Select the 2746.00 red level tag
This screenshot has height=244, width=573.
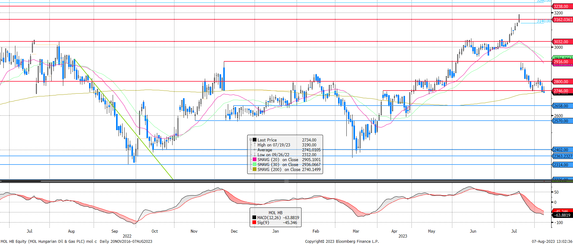pos(562,91)
